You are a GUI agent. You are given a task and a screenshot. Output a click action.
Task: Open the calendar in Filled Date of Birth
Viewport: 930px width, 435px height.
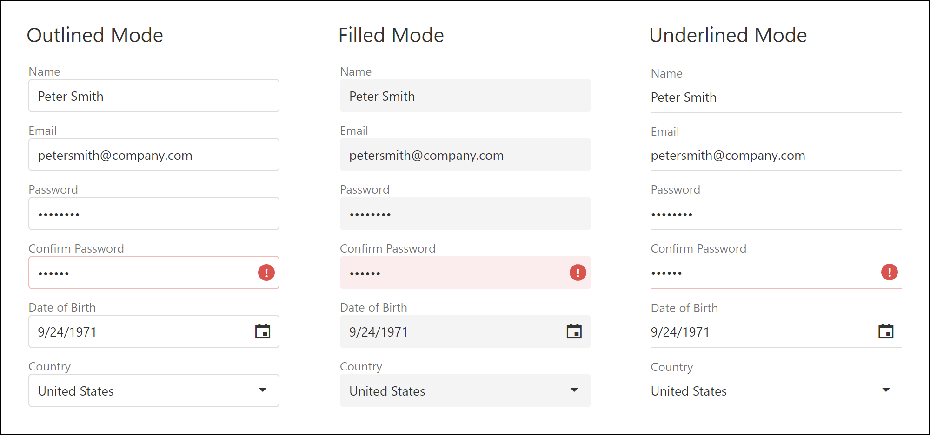[574, 331]
